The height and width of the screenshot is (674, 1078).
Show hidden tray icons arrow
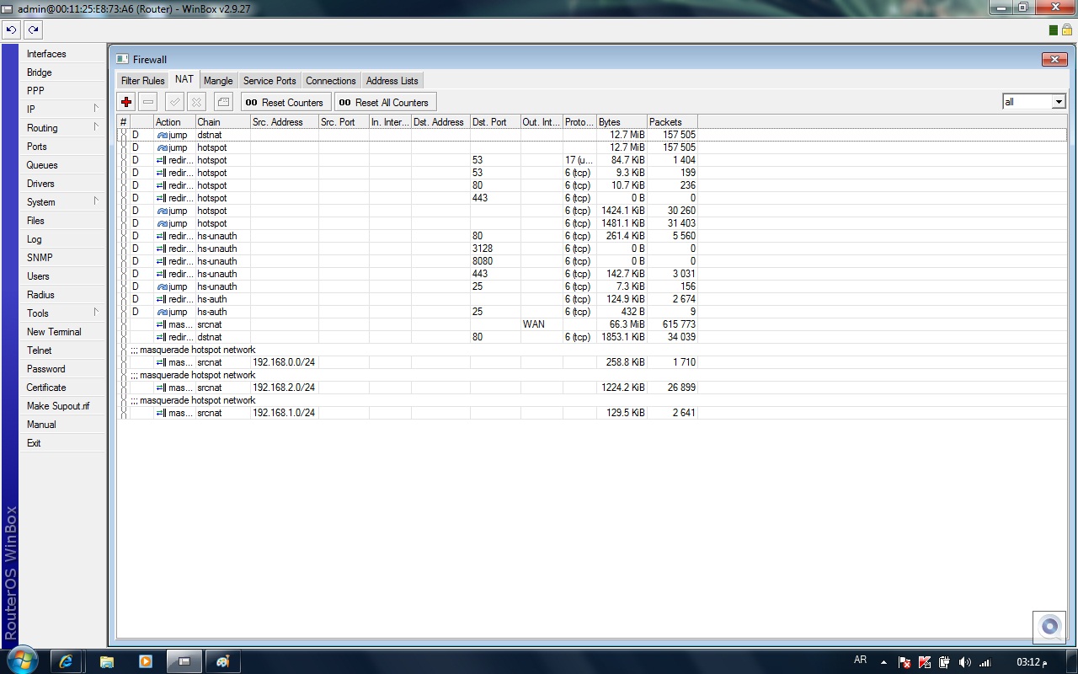pos(883,662)
